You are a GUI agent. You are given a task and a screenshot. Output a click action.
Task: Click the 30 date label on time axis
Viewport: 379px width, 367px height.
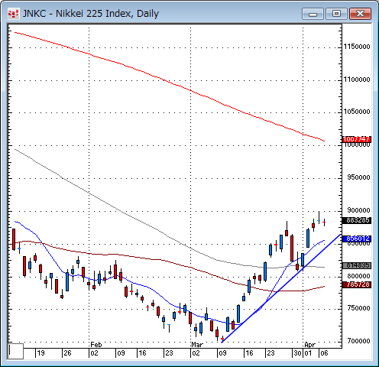point(297,353)
